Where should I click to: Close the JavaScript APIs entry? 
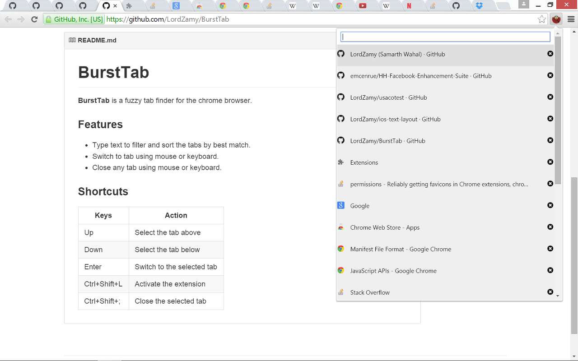click(x=550, y=270)
